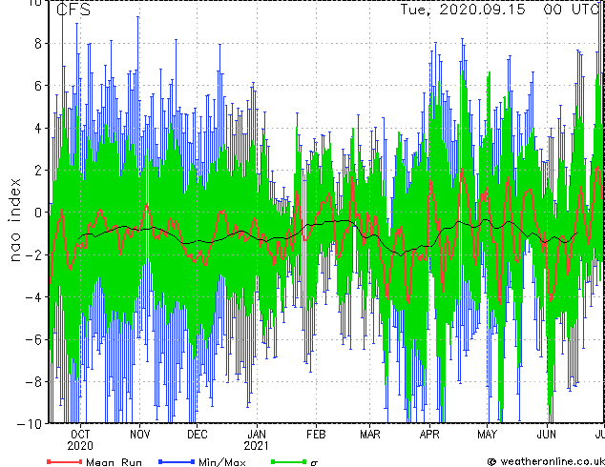Click the CFS model label
This screenshot has width=605, height=467.
[x=73, y=10]
